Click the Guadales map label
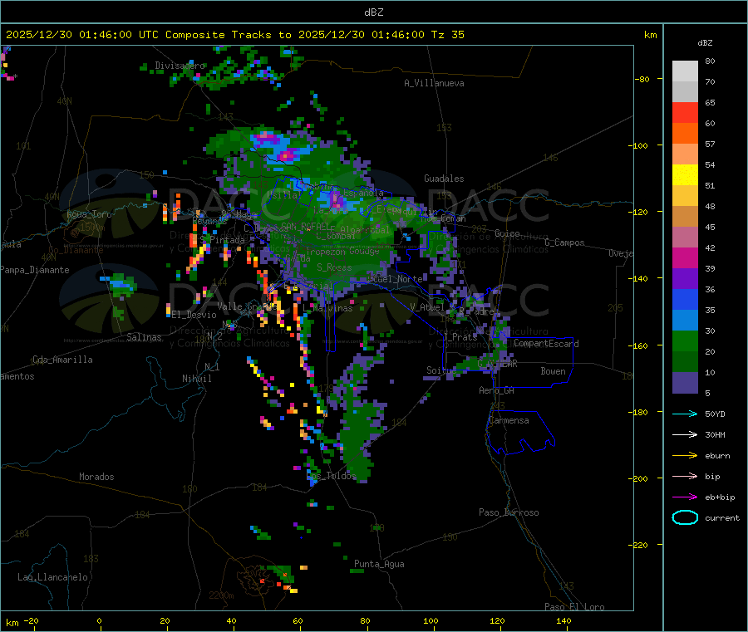 (444, 179)
